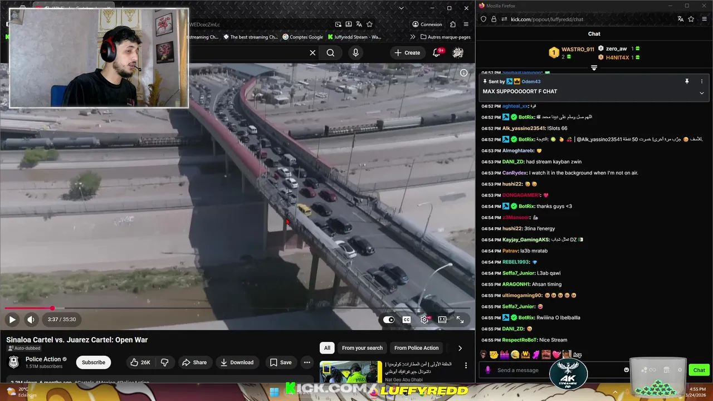Screen dimensions: 713x401
Task: Open Comptes Google bookmark
Action: tap(303, 37)
